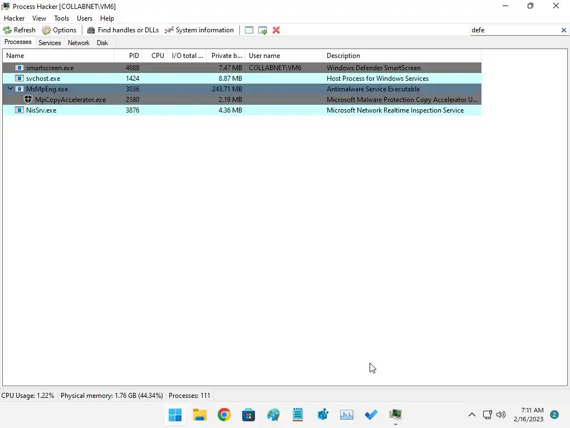Open Notepad from the taskbar
570x428 pixels.
[298, 415]
